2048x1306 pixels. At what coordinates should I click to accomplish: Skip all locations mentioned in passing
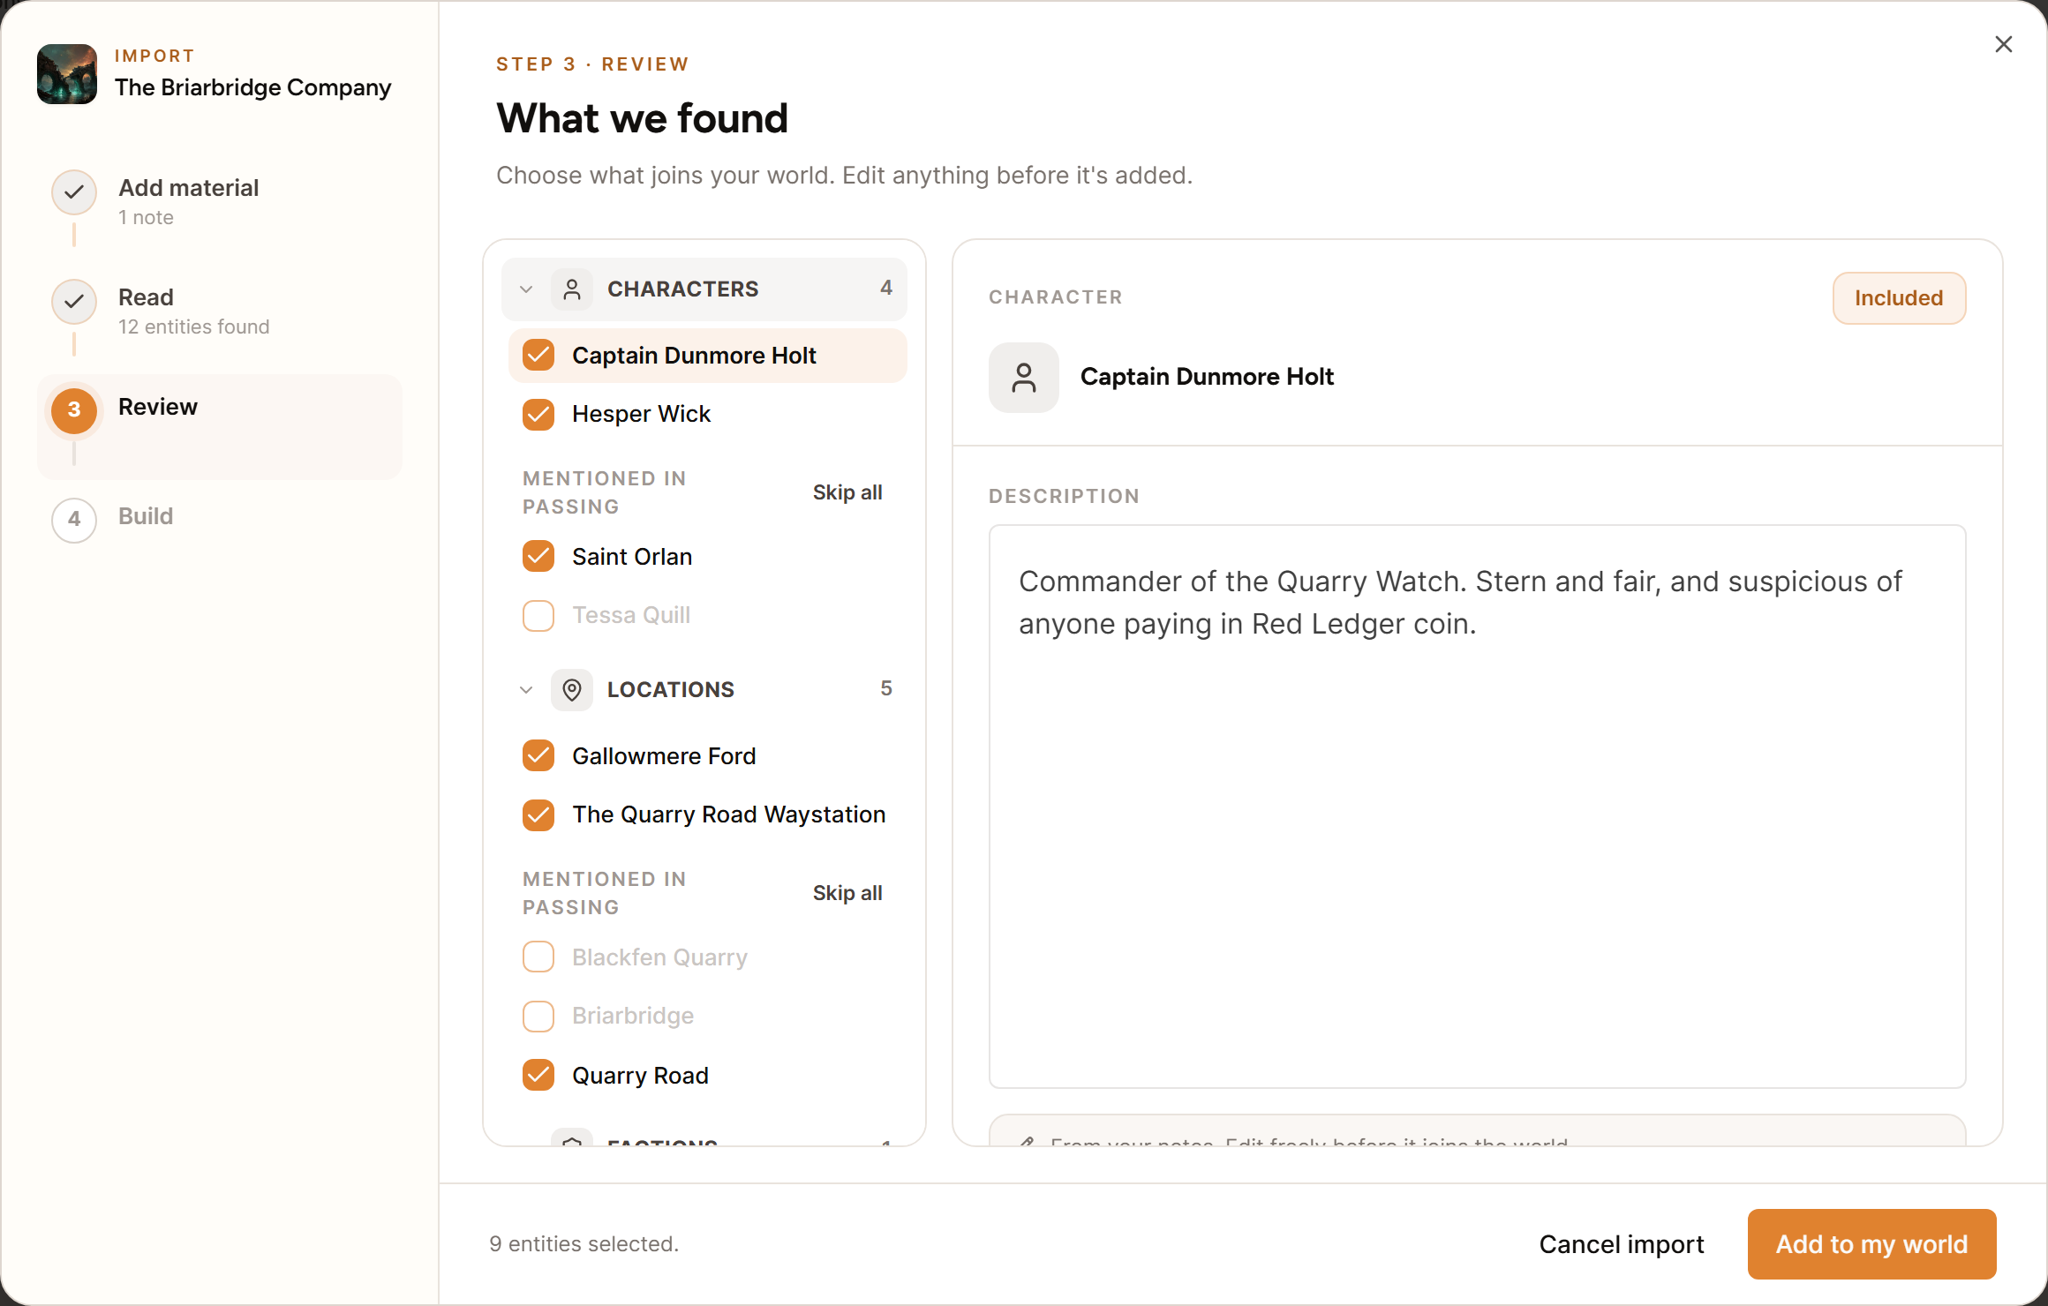pos(847,893)
